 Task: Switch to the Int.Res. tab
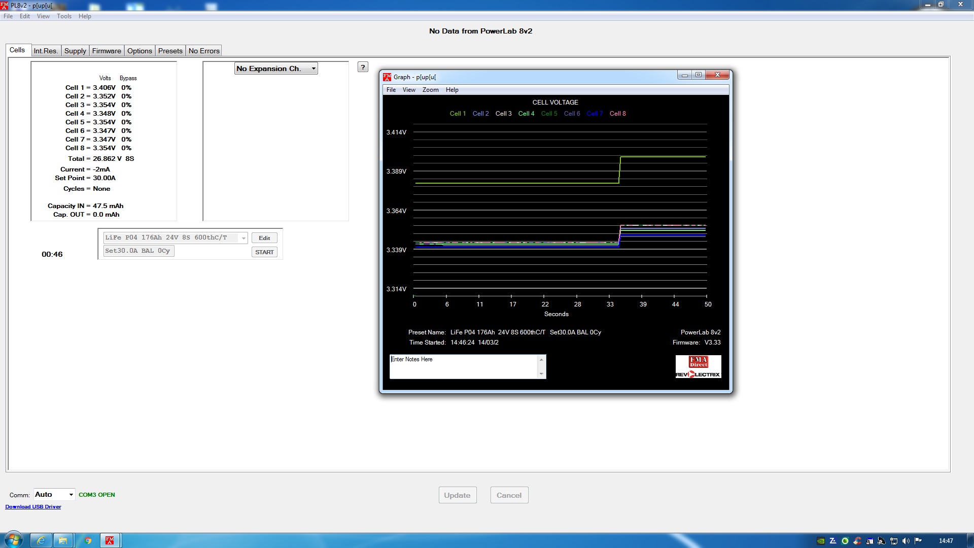pyautogui.click(x=46, y=51)
